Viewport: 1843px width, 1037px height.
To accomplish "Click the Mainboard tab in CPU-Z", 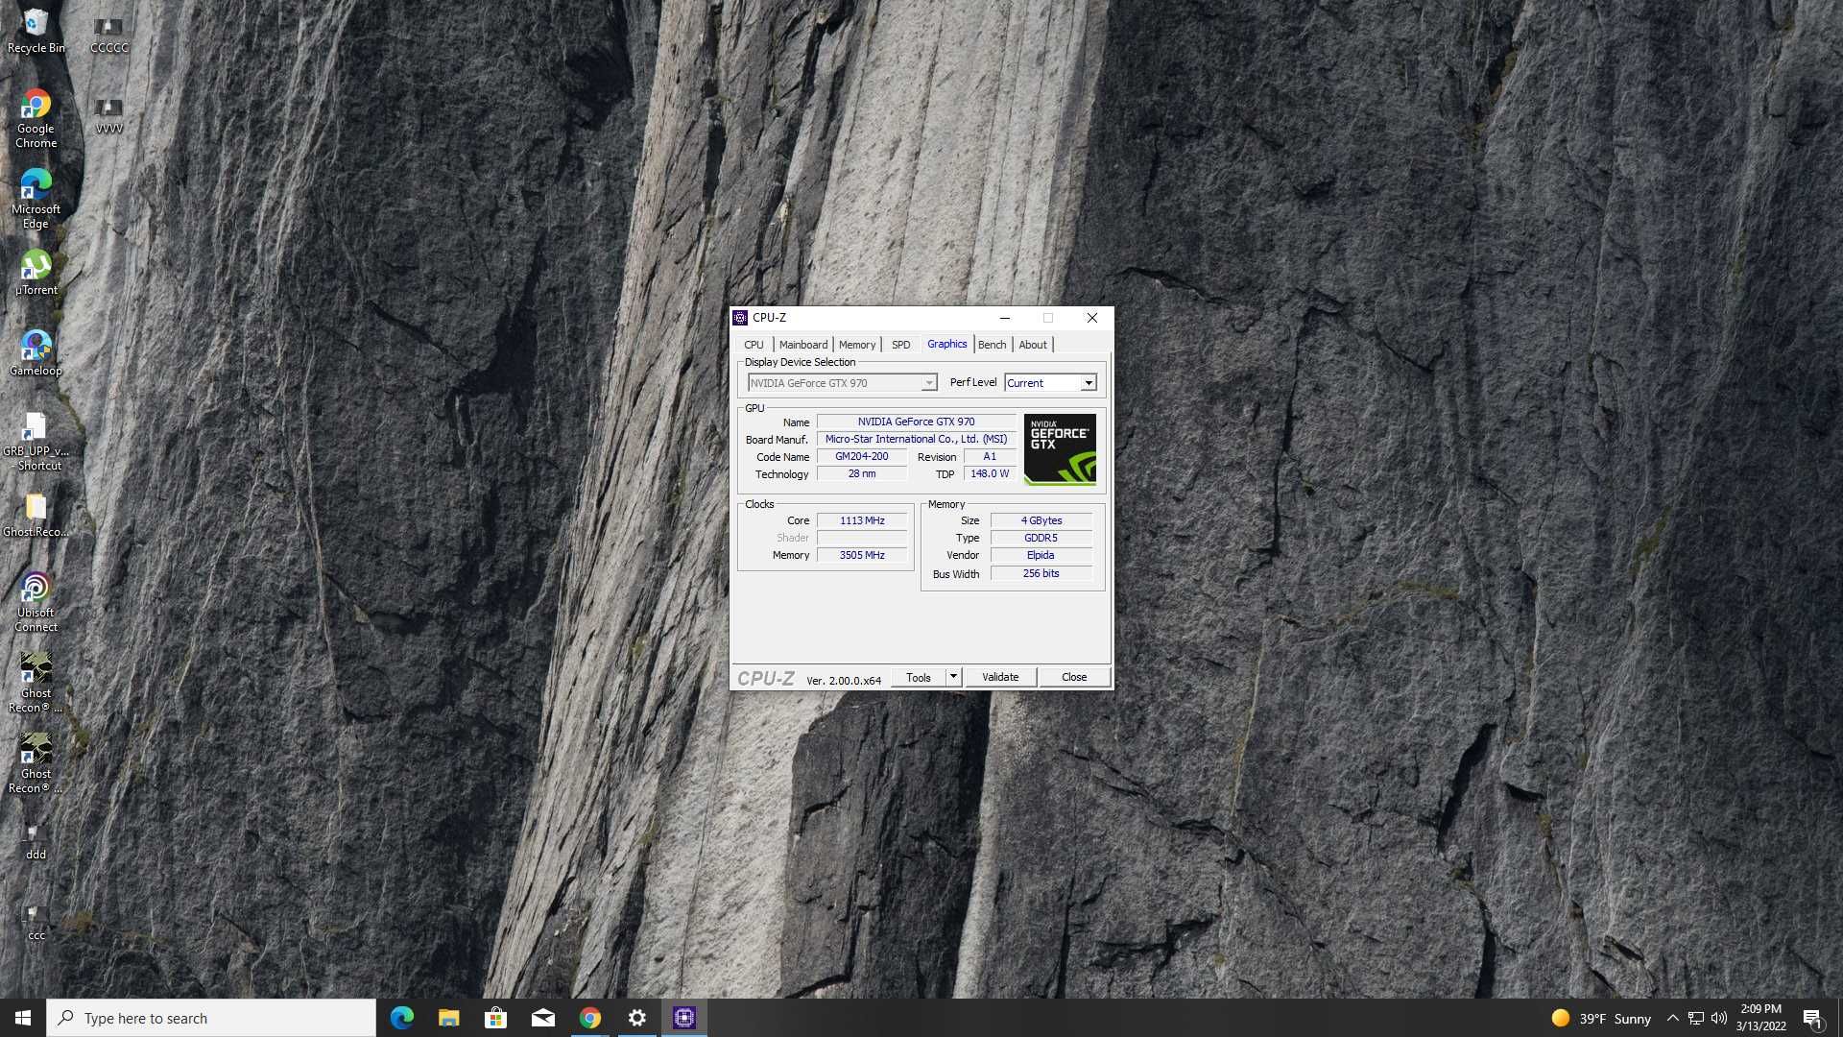I will click(802, 345).
